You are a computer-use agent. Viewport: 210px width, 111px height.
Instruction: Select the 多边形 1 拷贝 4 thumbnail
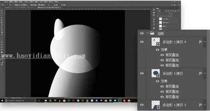pyautogui.click(x=155, y=42)
